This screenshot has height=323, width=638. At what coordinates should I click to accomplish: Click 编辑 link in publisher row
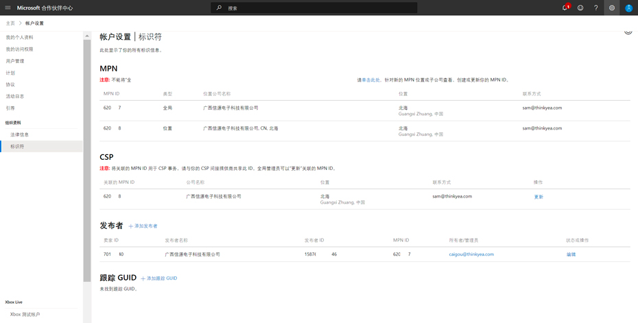pyautogui.click(x=571, y=254)
